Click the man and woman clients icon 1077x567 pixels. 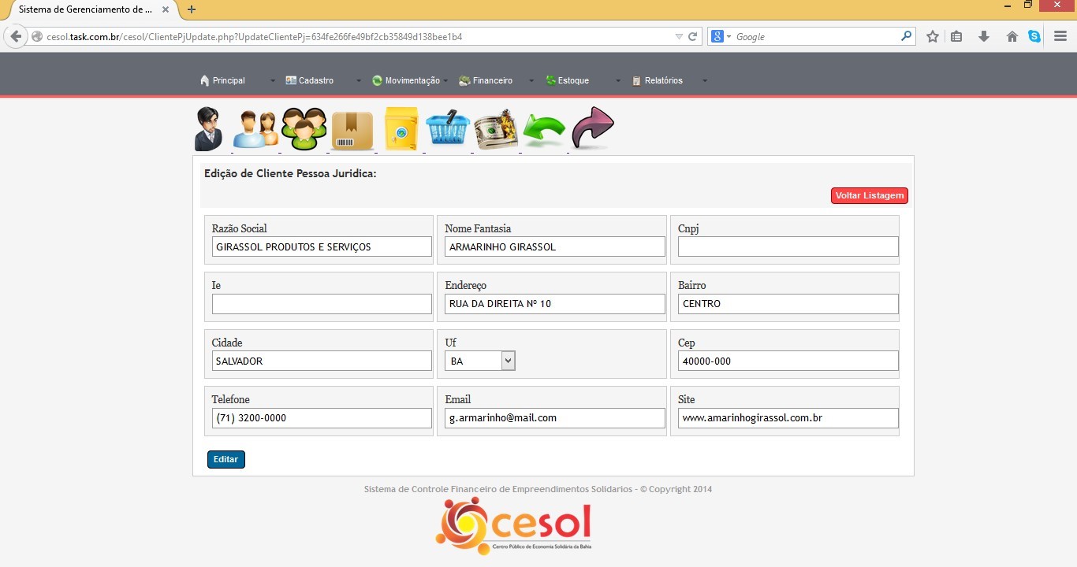tap(255, 129)
